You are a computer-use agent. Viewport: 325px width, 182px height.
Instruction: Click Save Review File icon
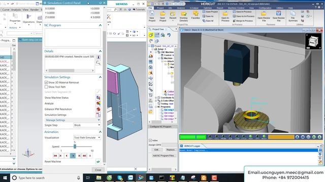pos(278,14)
